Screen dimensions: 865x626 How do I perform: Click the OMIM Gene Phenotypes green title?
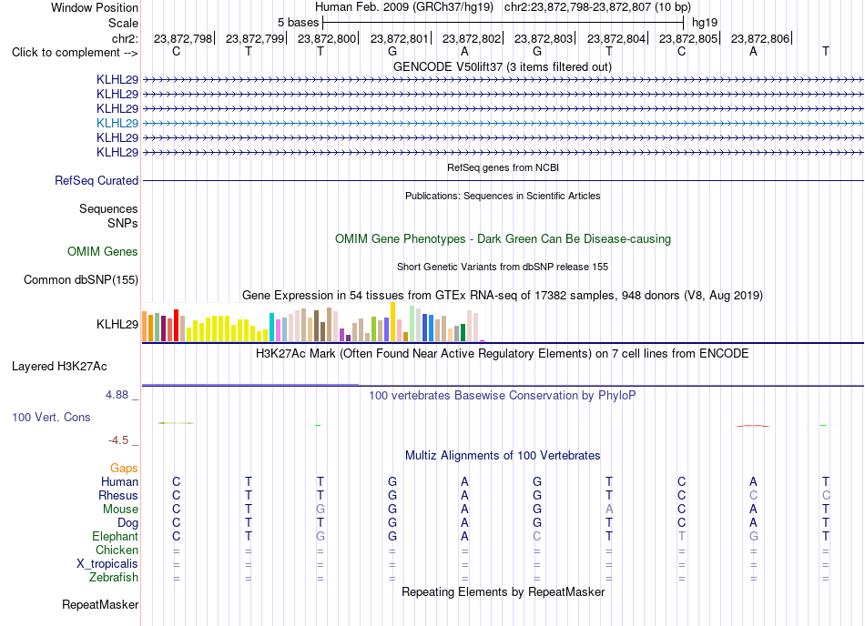click(503, 238)
